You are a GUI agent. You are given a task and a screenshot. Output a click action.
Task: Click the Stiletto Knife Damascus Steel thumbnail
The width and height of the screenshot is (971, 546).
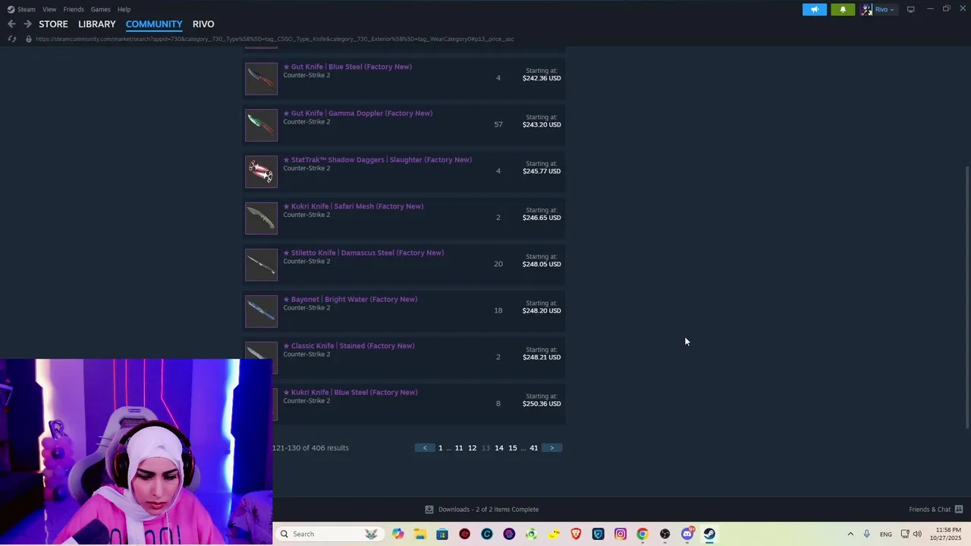point(262,265)
